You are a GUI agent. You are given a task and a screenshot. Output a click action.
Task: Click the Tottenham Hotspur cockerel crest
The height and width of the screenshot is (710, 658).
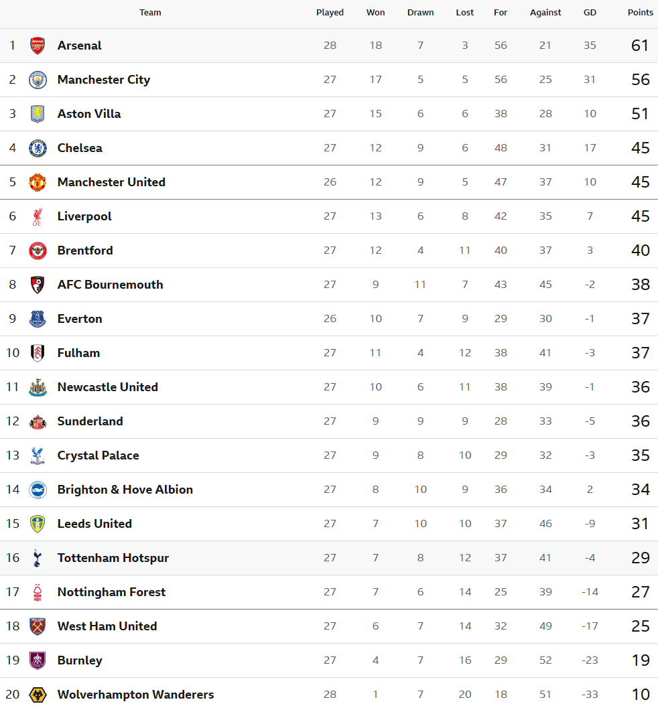38,558
